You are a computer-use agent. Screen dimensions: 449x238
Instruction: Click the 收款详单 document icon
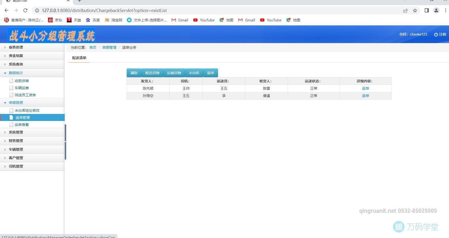tap(11, 81)
